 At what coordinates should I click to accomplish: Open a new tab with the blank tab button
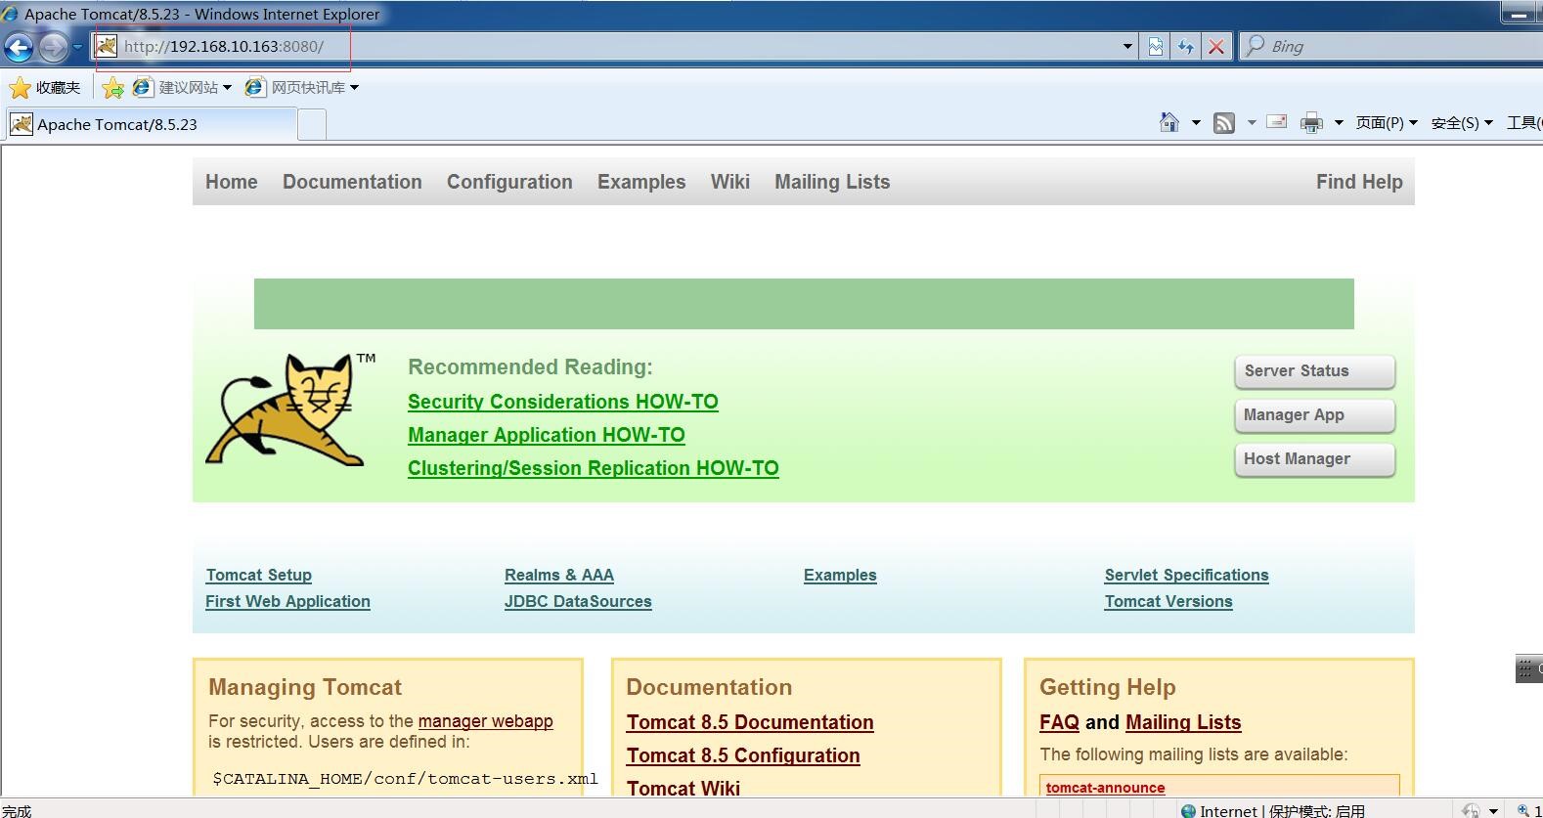point(311,124)
